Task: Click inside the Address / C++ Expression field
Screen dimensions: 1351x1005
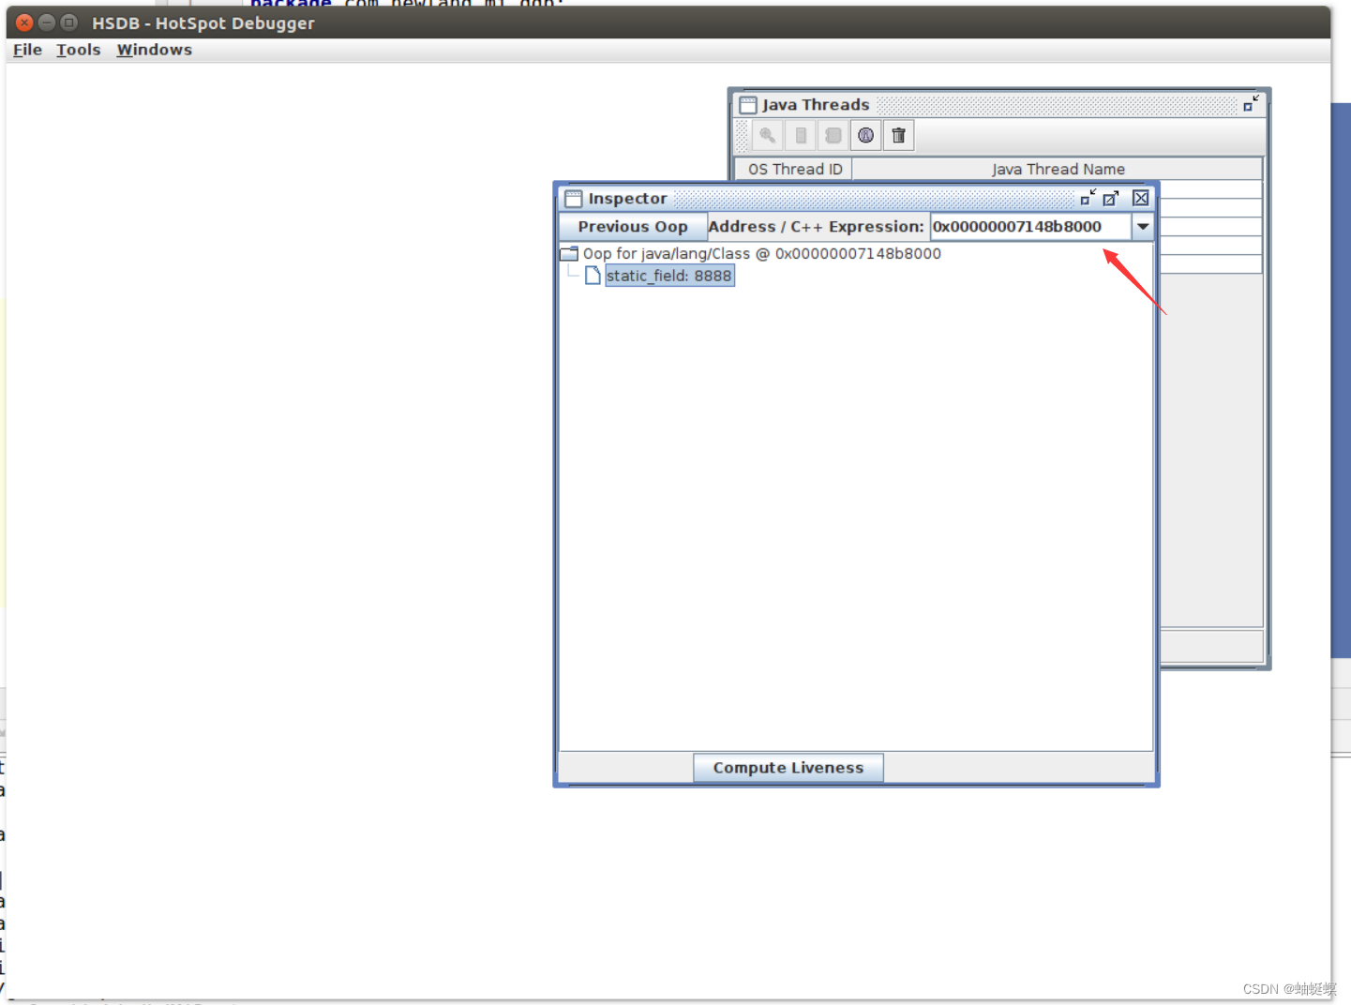Action: tap(1022, 226)
